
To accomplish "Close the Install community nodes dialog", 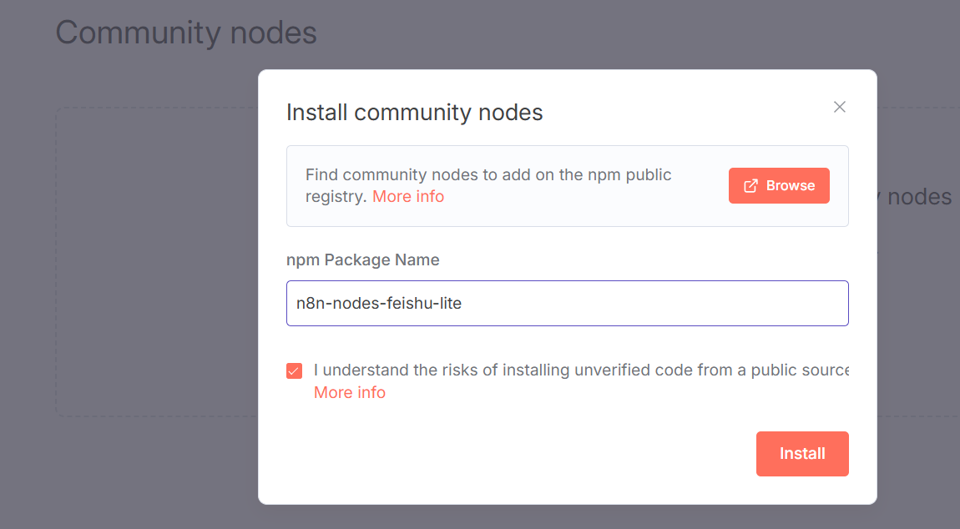I will coord(840,107).
